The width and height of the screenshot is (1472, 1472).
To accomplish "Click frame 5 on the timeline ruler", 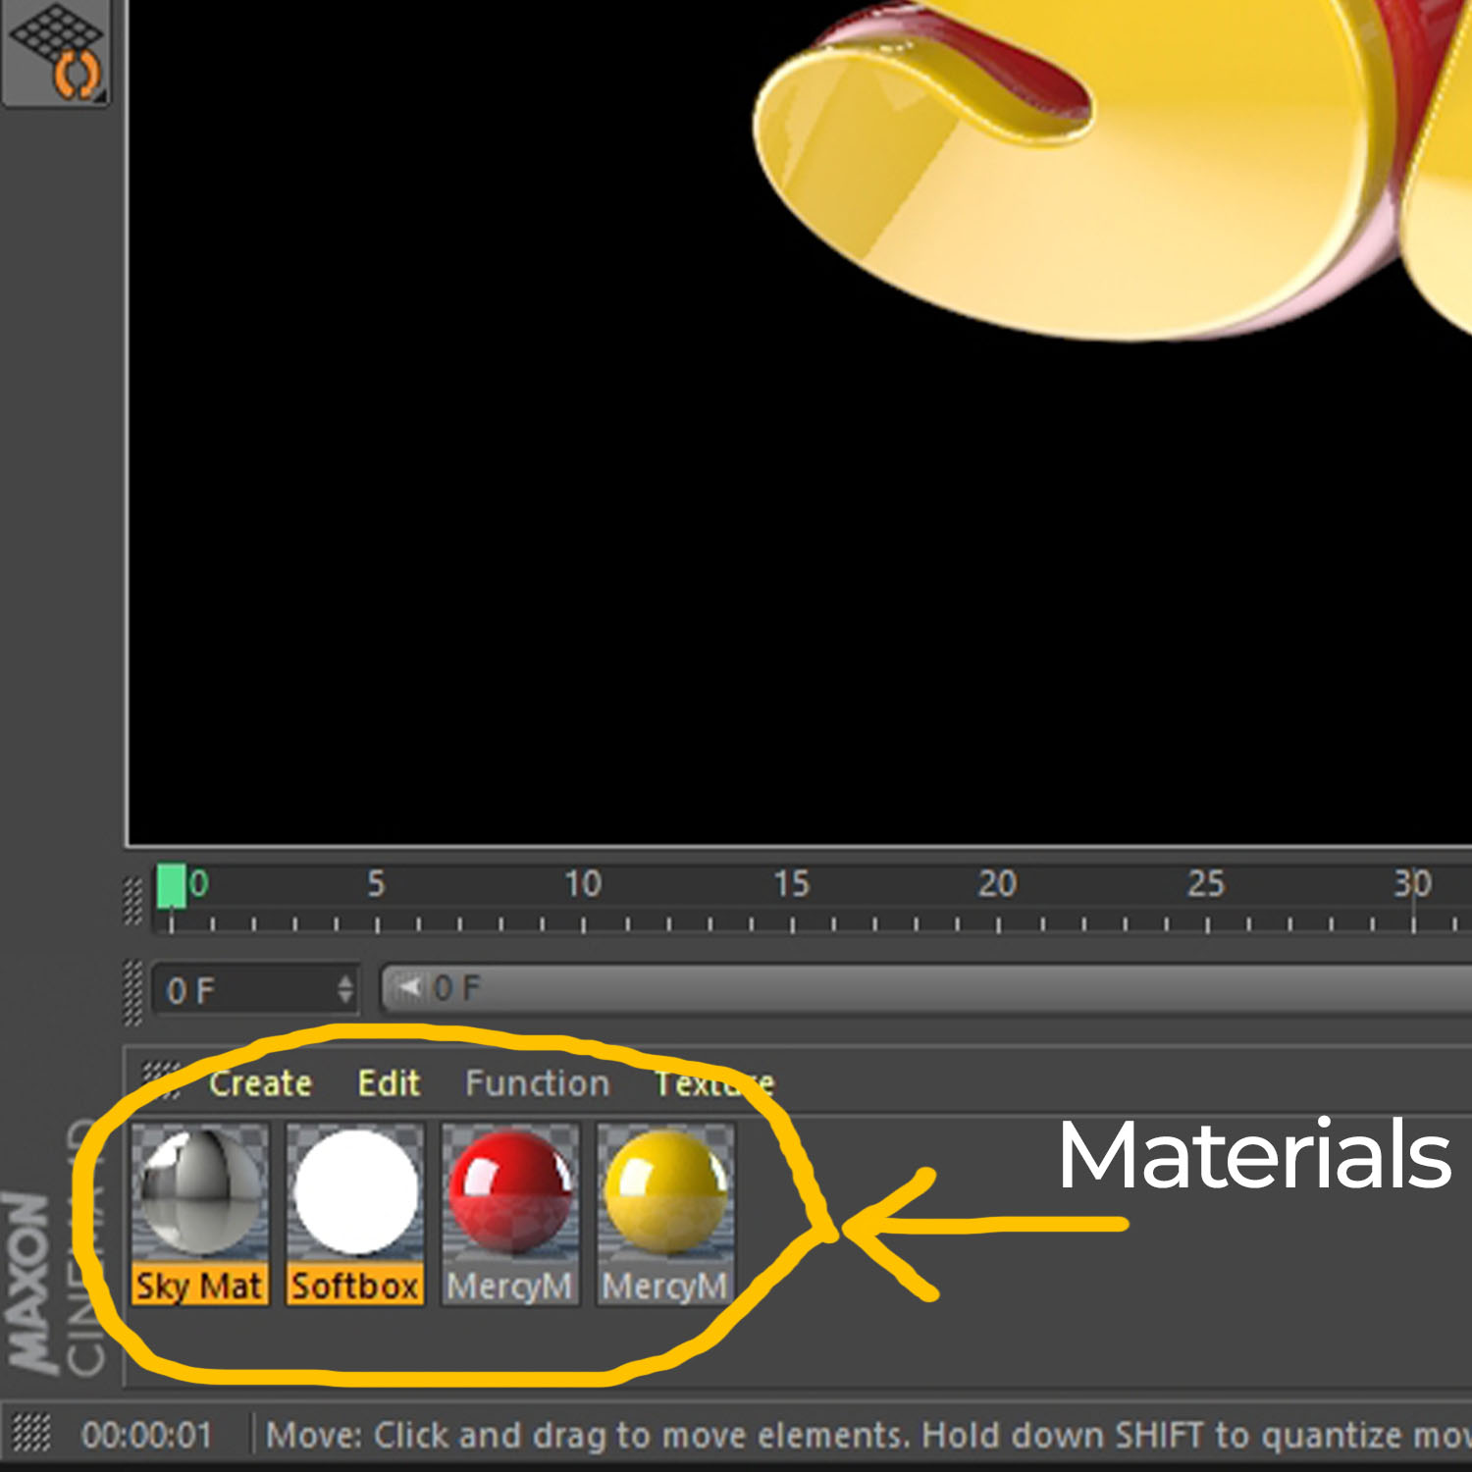I will click(376, 884).
